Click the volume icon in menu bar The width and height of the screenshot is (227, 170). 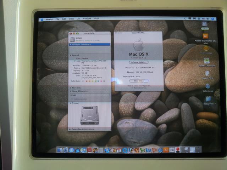point(207,19)
